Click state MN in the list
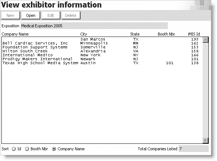Viewport: 217px width, 161px height. tap(136, 43)
